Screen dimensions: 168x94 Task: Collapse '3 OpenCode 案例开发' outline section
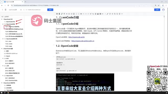(x=2, y=83)
